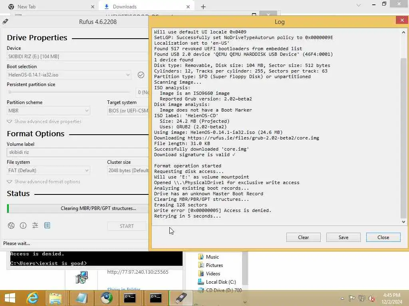
Task: Open Chrome tab search chevron
Action: (359, 5)
